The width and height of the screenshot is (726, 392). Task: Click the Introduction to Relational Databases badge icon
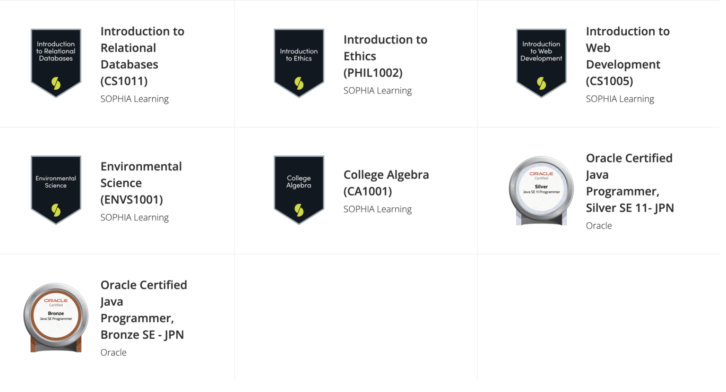click(x=56, y=63)
